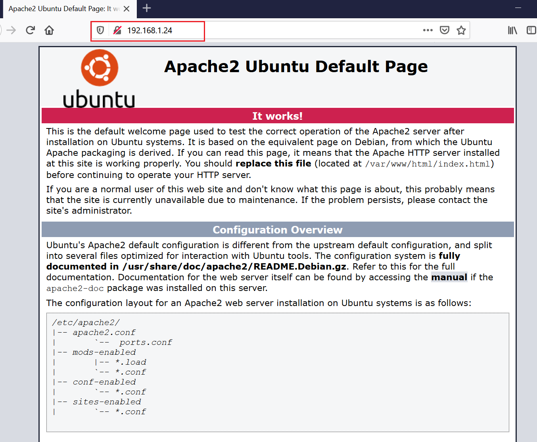Viewport: 537px width, 442px height.
Task: Save the page to Pocket
Action: (445, 30)
